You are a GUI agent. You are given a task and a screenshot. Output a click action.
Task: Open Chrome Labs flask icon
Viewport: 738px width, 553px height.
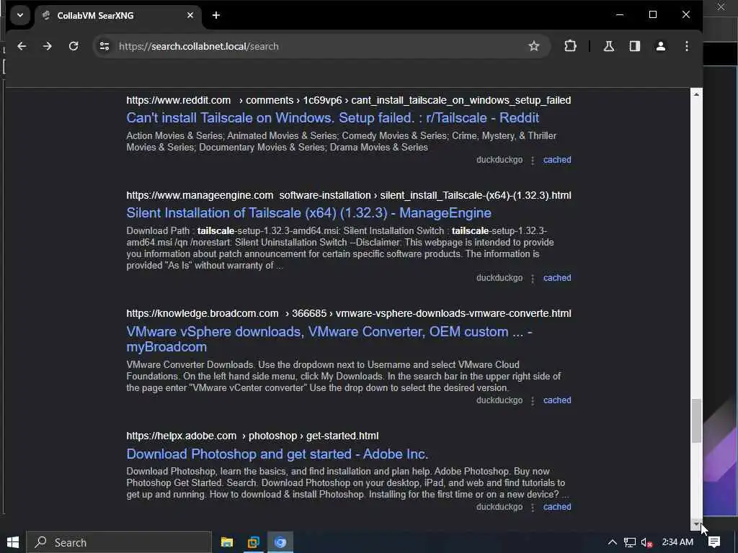608,46
